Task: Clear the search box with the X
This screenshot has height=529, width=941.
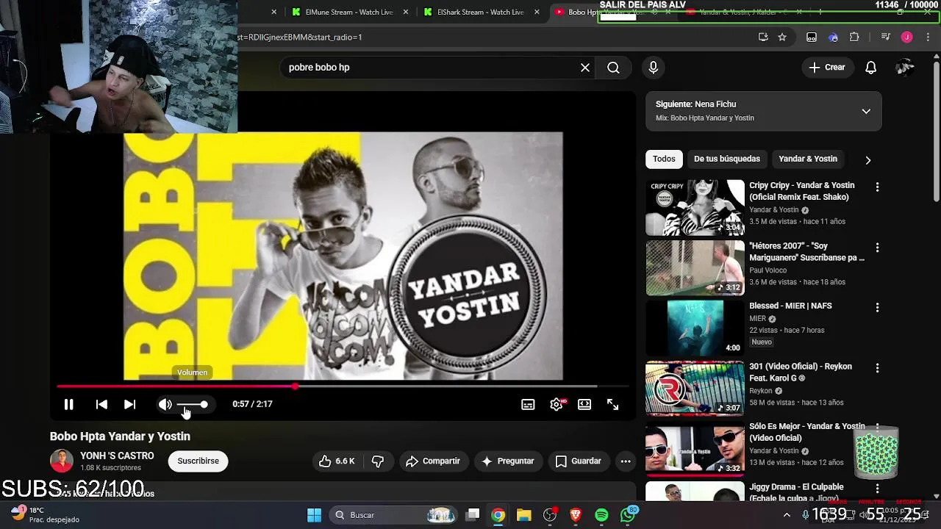Action: point(585,68)
